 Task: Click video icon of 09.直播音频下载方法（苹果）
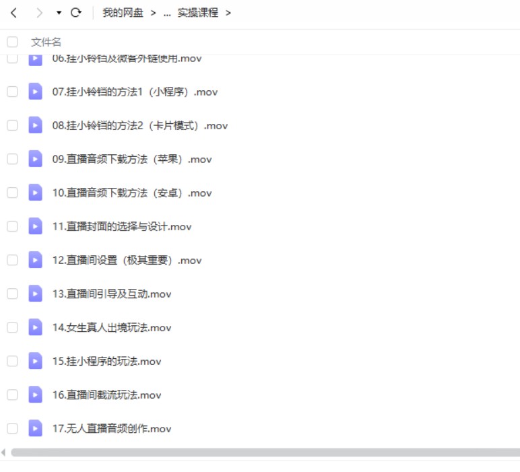[x=35, y=159]
